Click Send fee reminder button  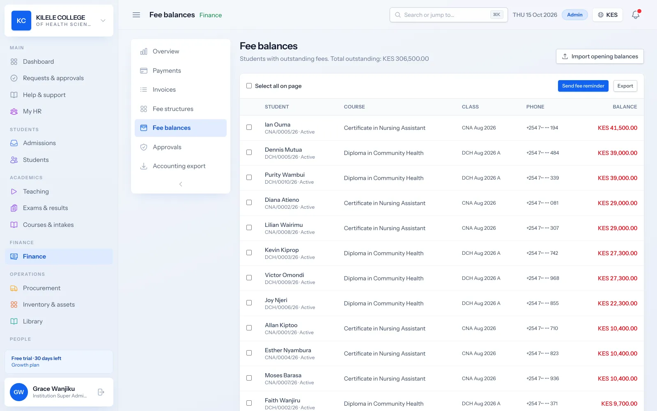click(x=583, y=86)
